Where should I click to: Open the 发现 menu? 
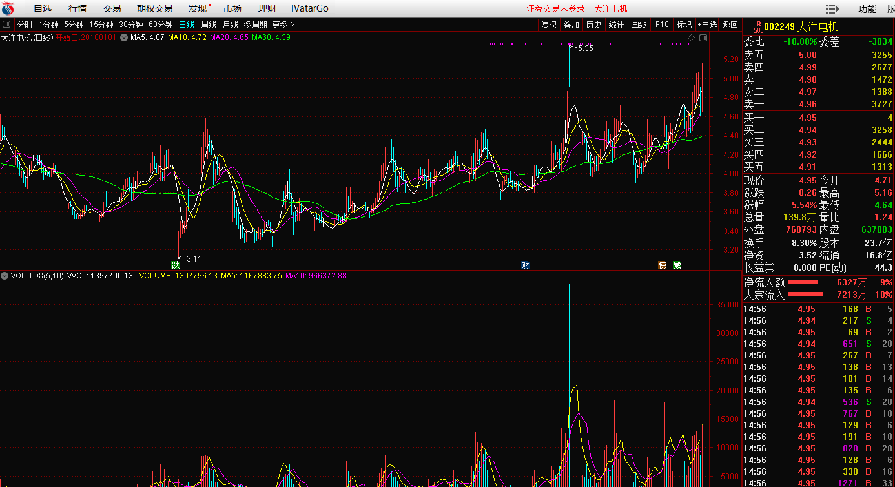coord(198,8)
